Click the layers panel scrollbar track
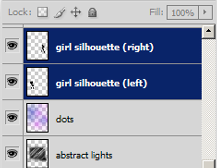Image resolution: width=217 pixels, height=168 pixels. [x=209, y=99]
